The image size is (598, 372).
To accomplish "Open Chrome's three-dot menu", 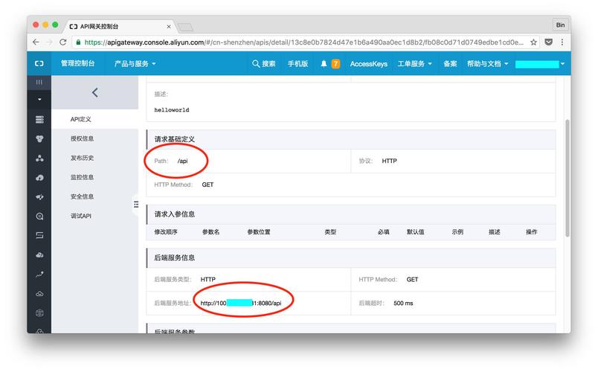I will pyautogui.click(x=562, y=42).
